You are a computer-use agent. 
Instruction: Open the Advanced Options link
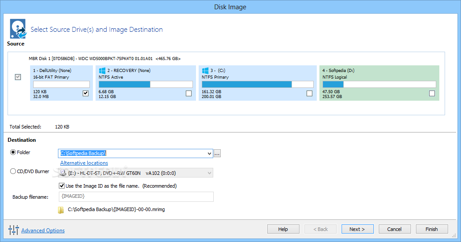click(43, 231)
